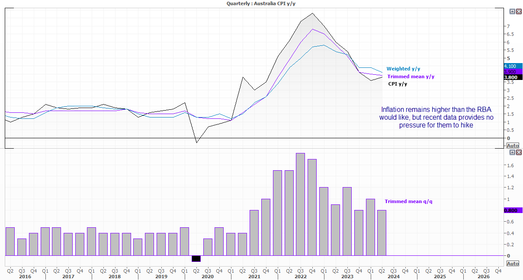This screenshot has height=280, width=523.
Task: Click the 2026 year label on time axis
Action: click(x=483, y=277)
